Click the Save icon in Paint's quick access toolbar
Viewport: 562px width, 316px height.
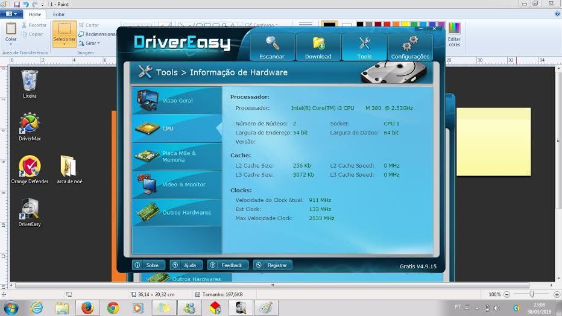click(x=17, y=4)
